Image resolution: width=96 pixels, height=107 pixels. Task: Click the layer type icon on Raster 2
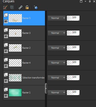tap(6, 45)
